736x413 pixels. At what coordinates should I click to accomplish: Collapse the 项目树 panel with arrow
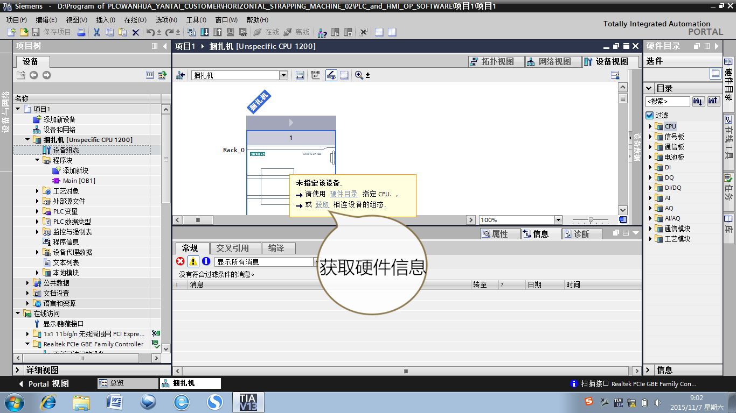(165, 46)
